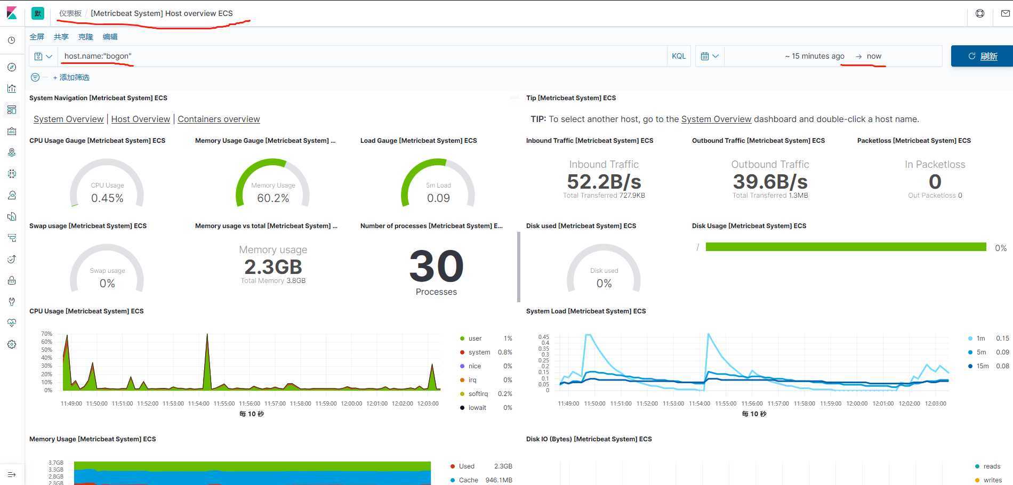Screen dimensions: 1013x485
Task: Toggle the 15m load legend swatch
Action: (970, 366)
